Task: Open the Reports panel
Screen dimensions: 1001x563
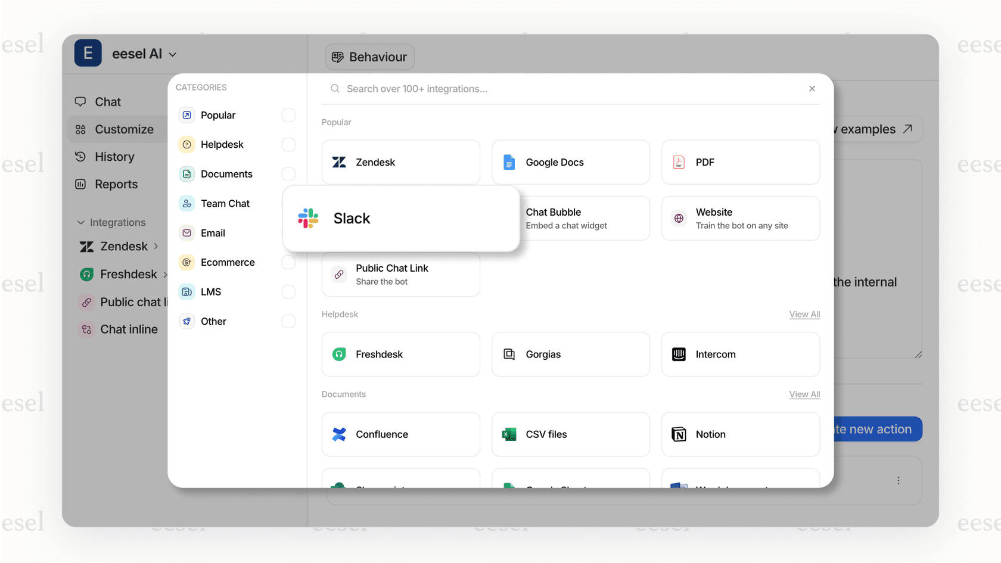Action: pos(116,184)
